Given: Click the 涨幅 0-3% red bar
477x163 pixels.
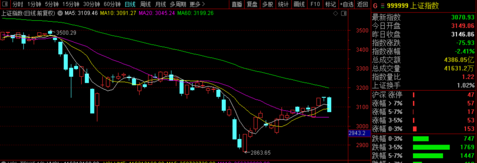Looking at the screenshot, I should click(x=415, y=129).
